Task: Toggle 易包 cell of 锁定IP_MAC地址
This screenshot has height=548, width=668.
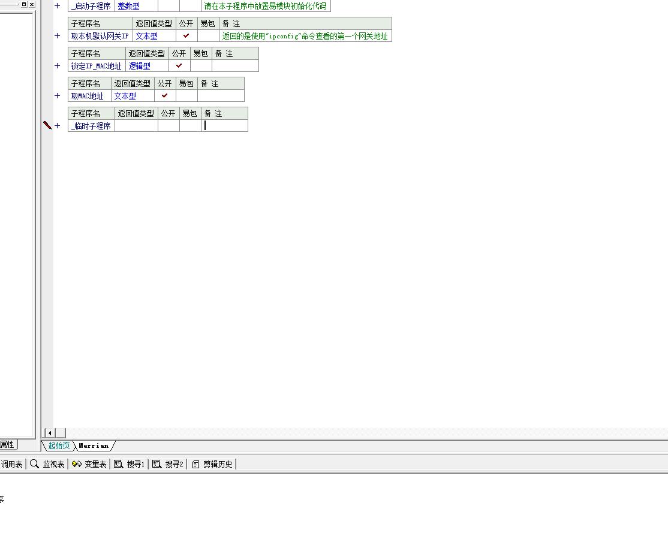Action: pos(201,65)
